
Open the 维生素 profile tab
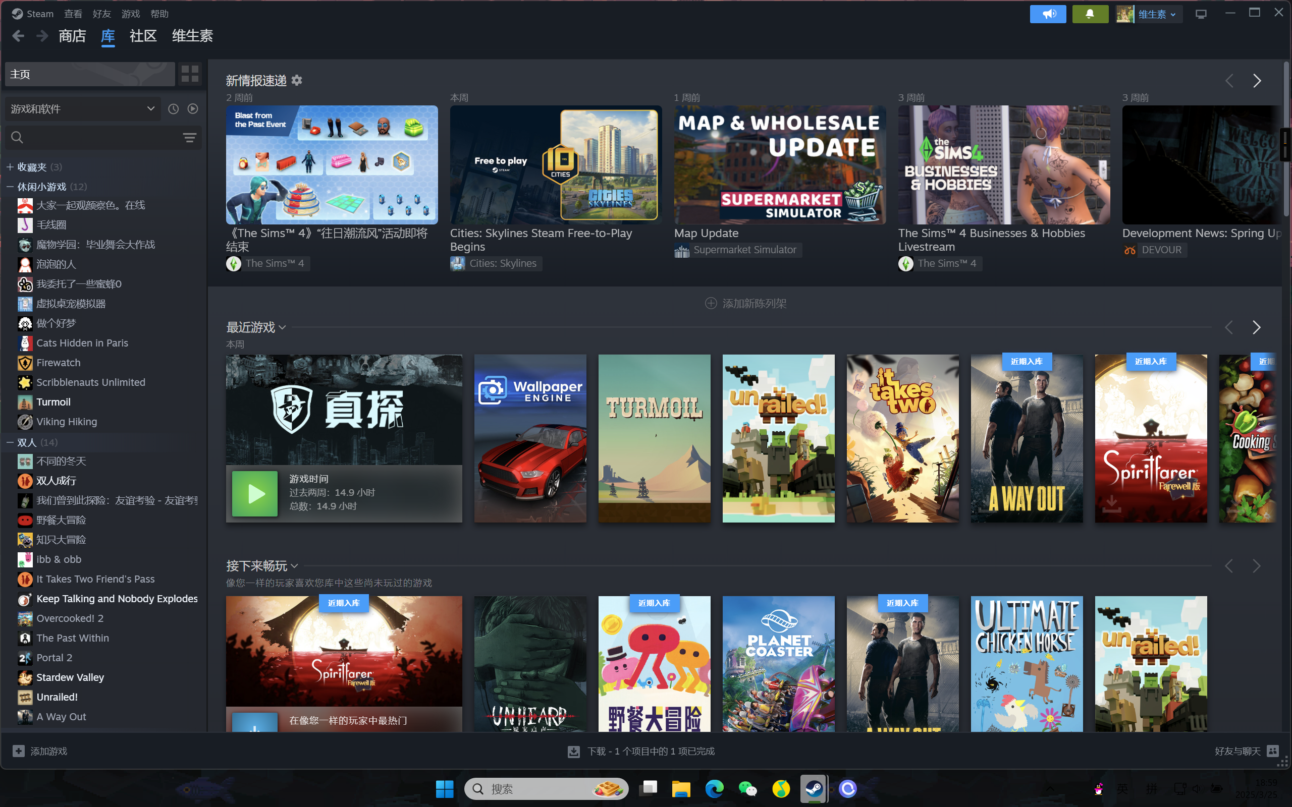192,36
